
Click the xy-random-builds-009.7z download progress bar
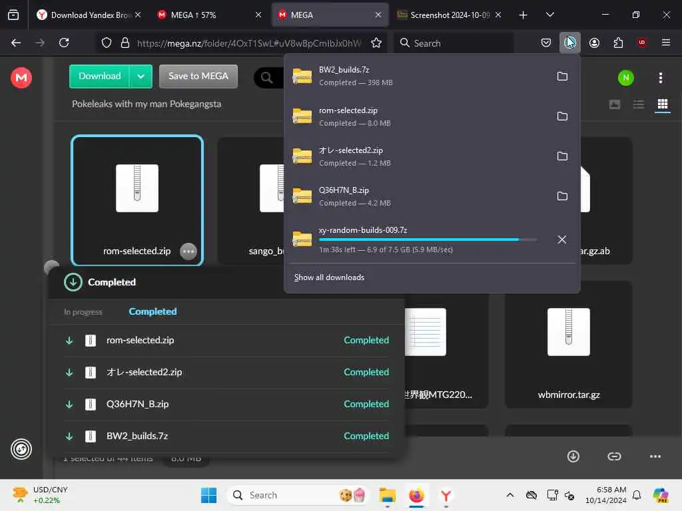428,240
